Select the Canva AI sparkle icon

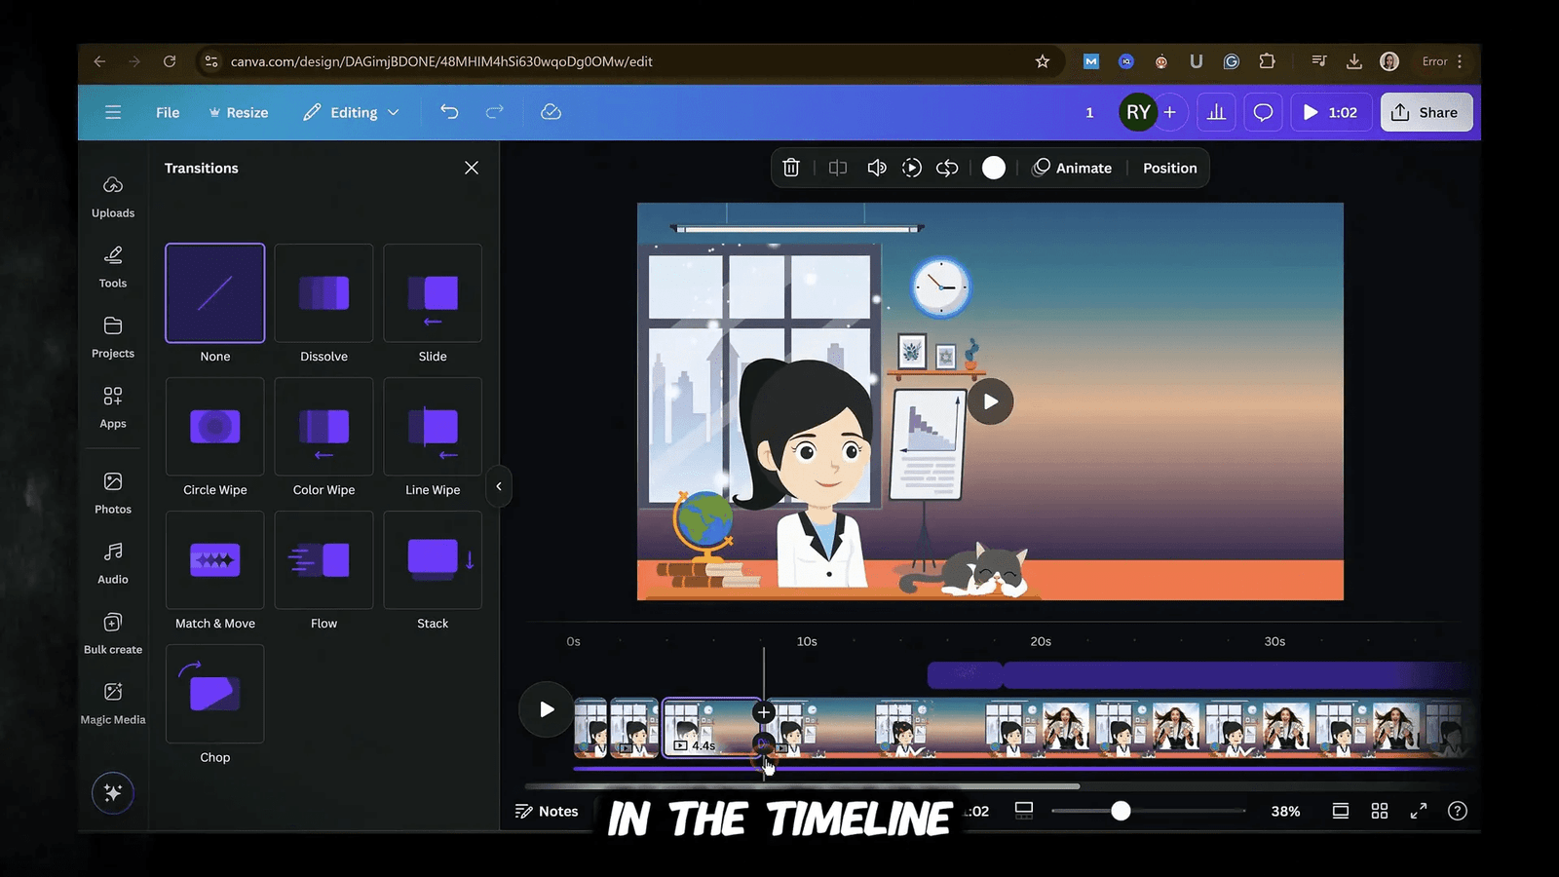pyautogui.click(x=112, y=792)
